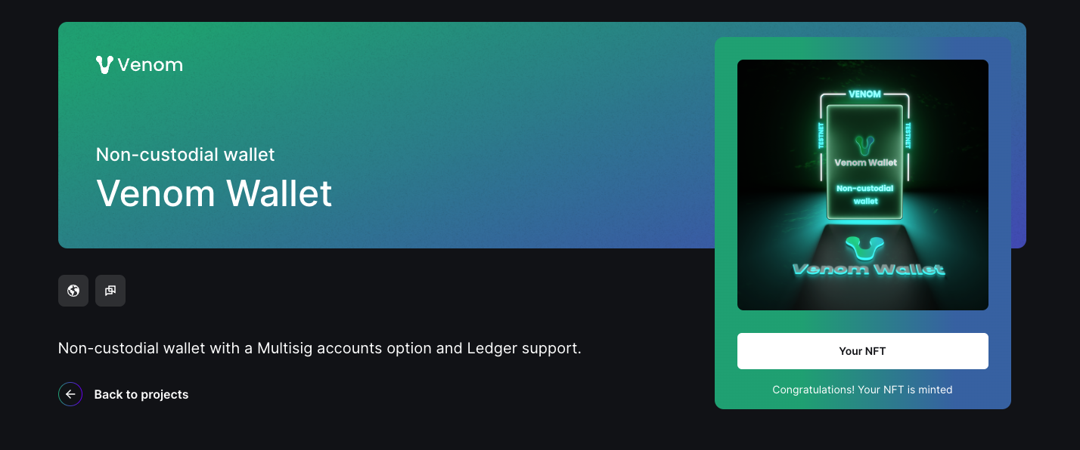Click the small Venom logo on the neon card
Viewport: 1080px width, 450px height.
point(864,143)
